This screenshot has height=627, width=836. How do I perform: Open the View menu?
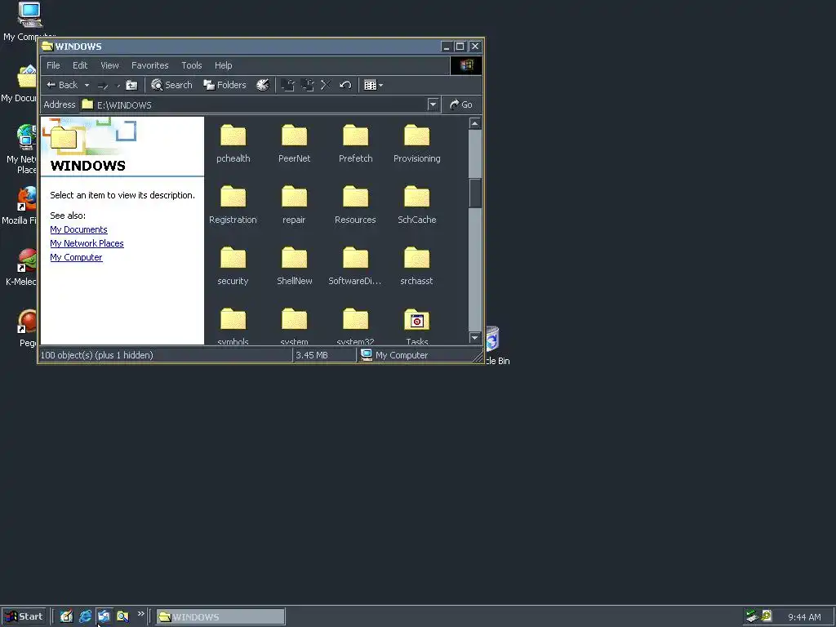[109, 65]
